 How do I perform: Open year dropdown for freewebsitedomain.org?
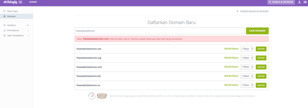247,58
